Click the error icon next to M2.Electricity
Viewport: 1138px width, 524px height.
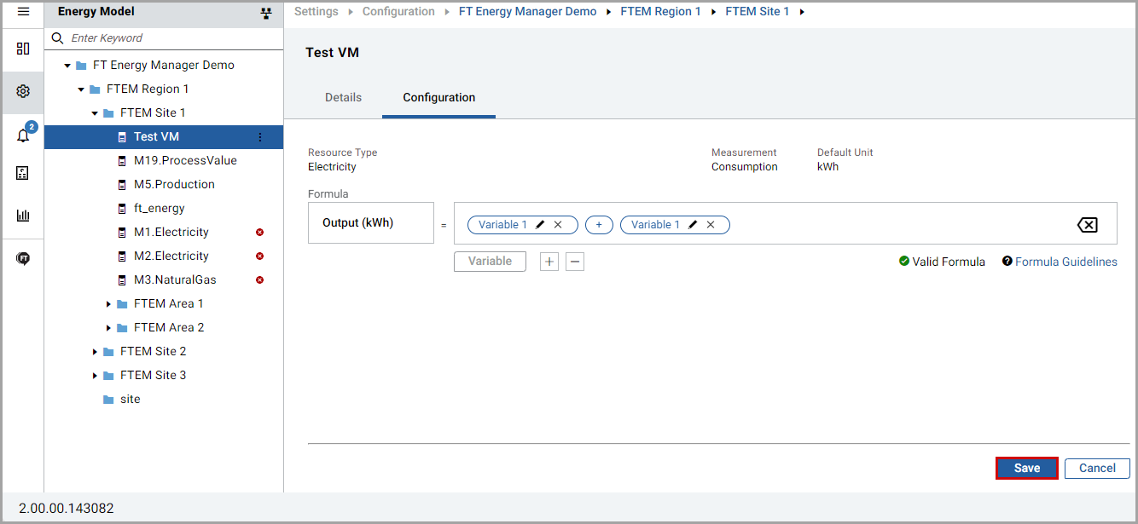click(x=259, y=256)
